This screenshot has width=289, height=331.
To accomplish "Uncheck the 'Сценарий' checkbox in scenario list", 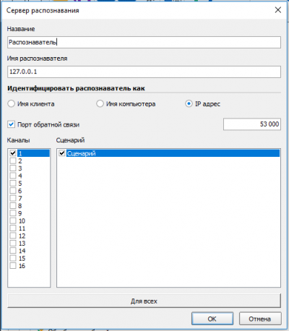I will click(x=62, y=153).
